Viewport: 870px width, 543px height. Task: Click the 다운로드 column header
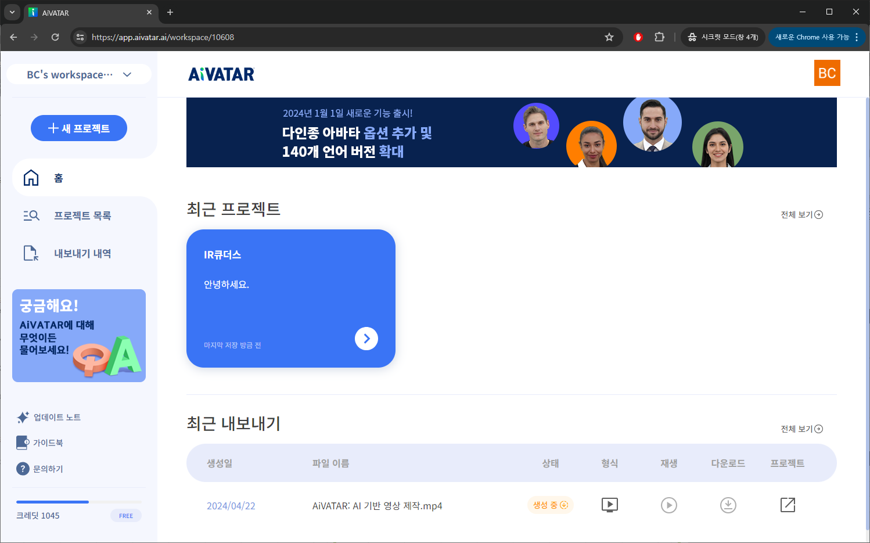point(728,463)
